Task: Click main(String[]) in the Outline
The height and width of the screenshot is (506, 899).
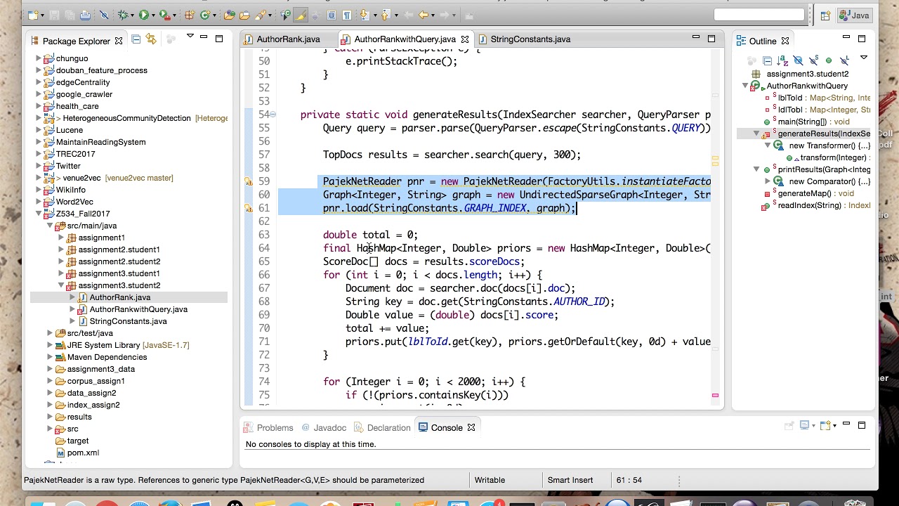Action: (814, 122)
